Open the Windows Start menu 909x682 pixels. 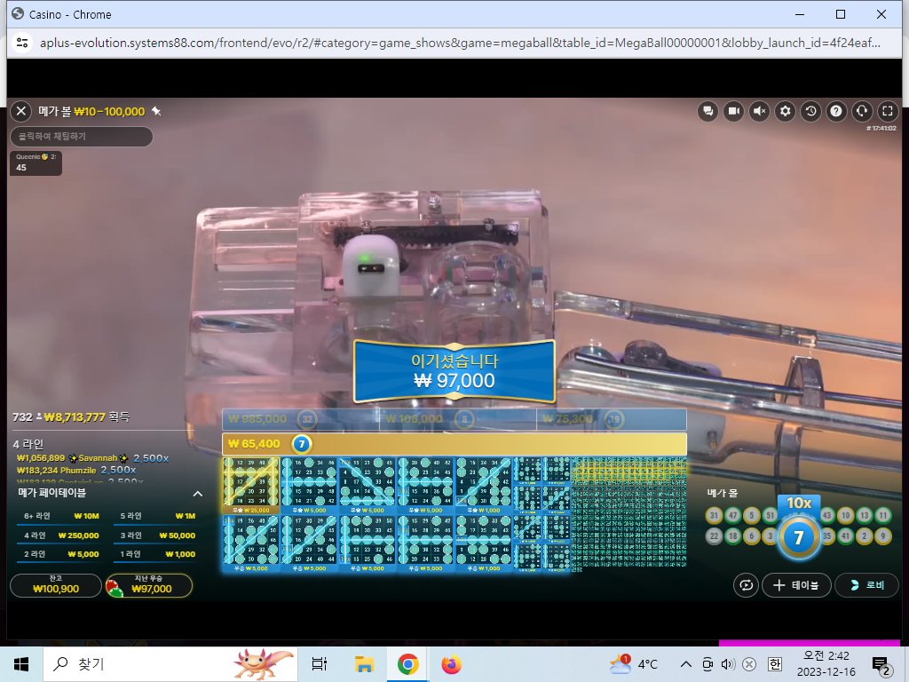click(x=21, y=664)
